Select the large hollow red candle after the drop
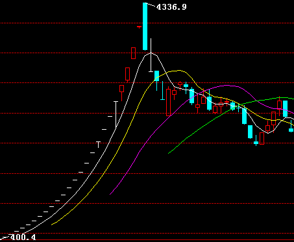The width and height of the screenshot is (294, 242). (x=168, y=103)
